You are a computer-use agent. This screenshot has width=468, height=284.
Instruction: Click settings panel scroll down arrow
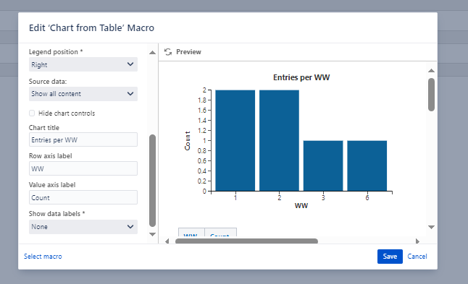[152, 234]
